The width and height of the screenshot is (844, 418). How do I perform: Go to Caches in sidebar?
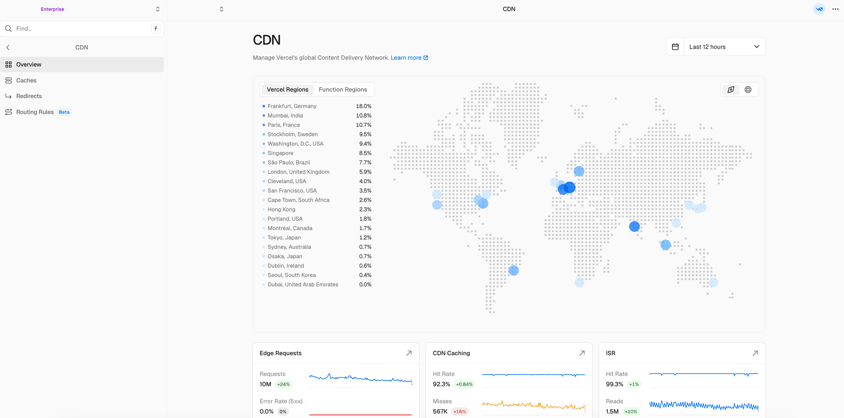coord(26,80)
